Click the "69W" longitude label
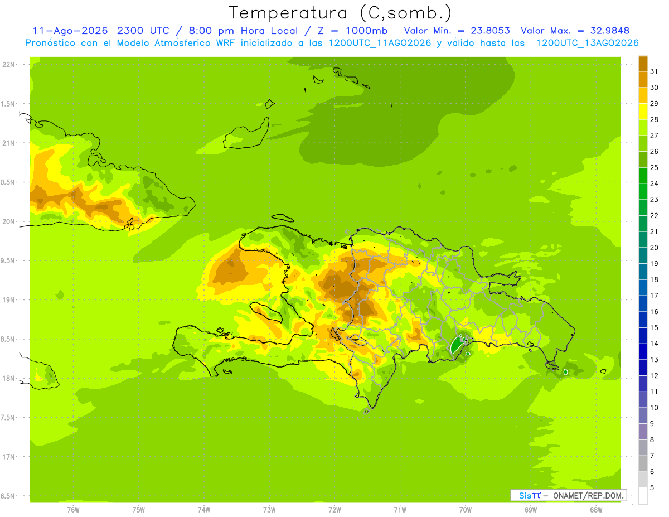 point(531,510)
